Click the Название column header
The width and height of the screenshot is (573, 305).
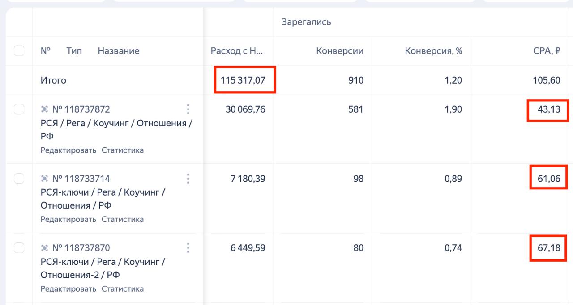118,51
